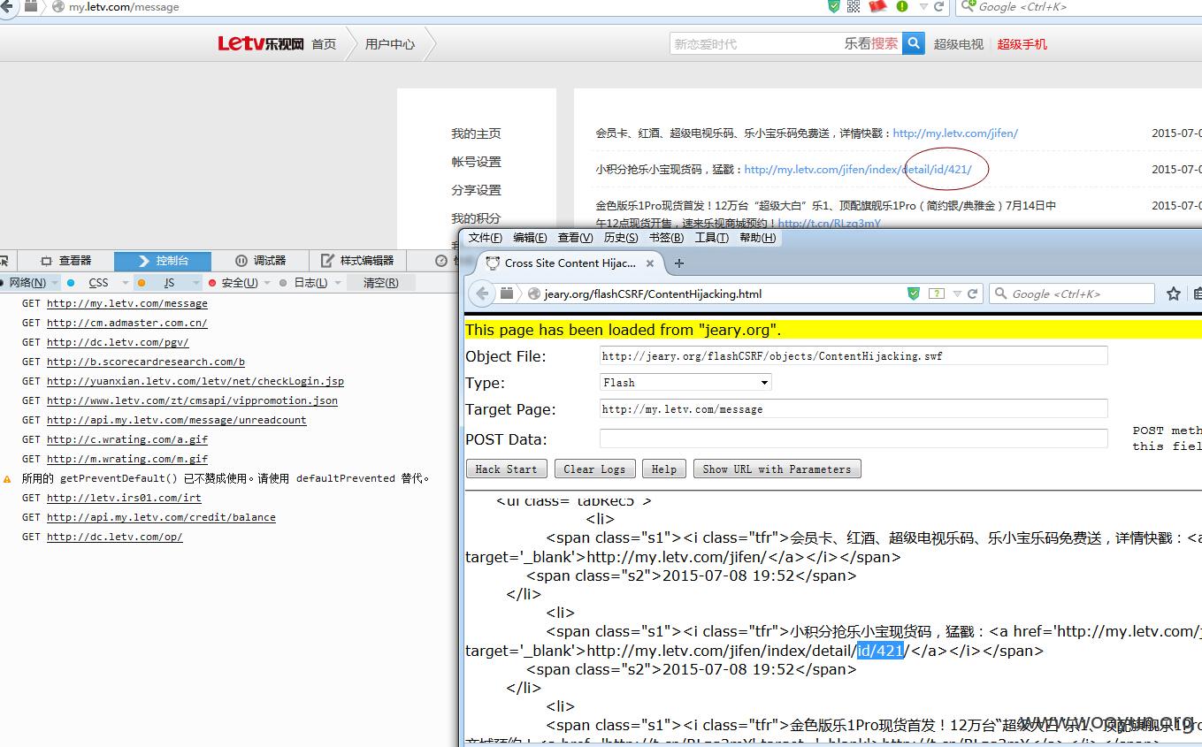
Task: Bookmark jeary.org page with star icon
Action: click(1174, 293)
